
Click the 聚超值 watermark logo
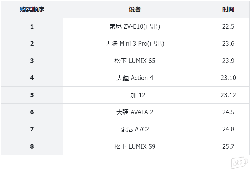pyautogui.click(x=239, y=163)
